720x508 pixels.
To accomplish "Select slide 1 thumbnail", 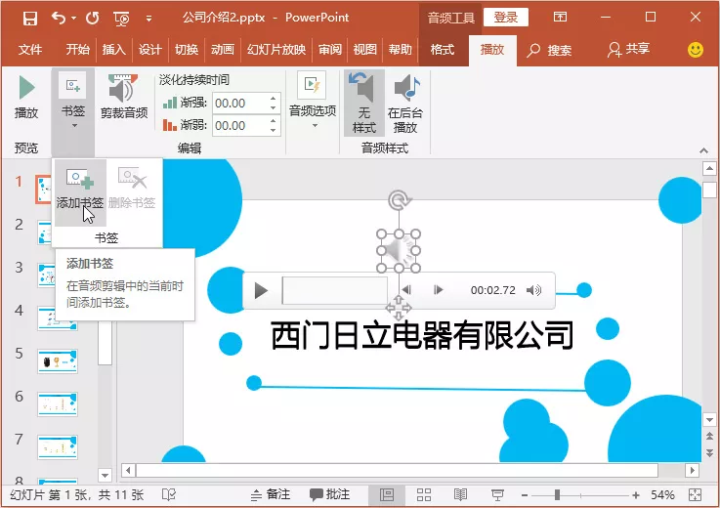I will point(44,190).
